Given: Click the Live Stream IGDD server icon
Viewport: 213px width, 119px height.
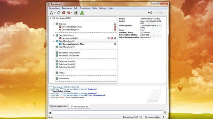Looking at the screenshot, I should pos(54,18).
